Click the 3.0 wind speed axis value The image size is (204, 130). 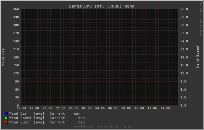pos(183,97)
